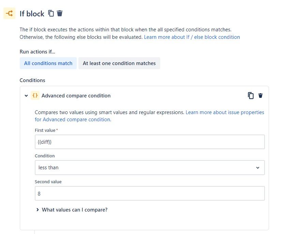Select At least one condition matches
This screenshot has width=284, height=234.
pyautogui.click(x=119, y=63)
